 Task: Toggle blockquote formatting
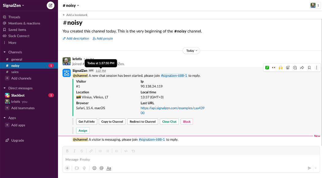117,151
